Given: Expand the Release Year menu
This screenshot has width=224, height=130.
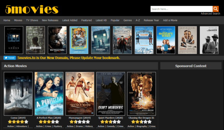Looking at the screenshot, I should [x=151, y=20].
